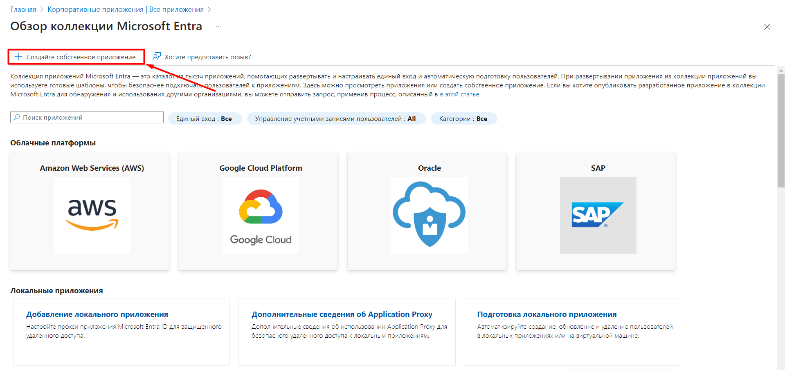Select the AWS logo tile

tap(92, 215)
